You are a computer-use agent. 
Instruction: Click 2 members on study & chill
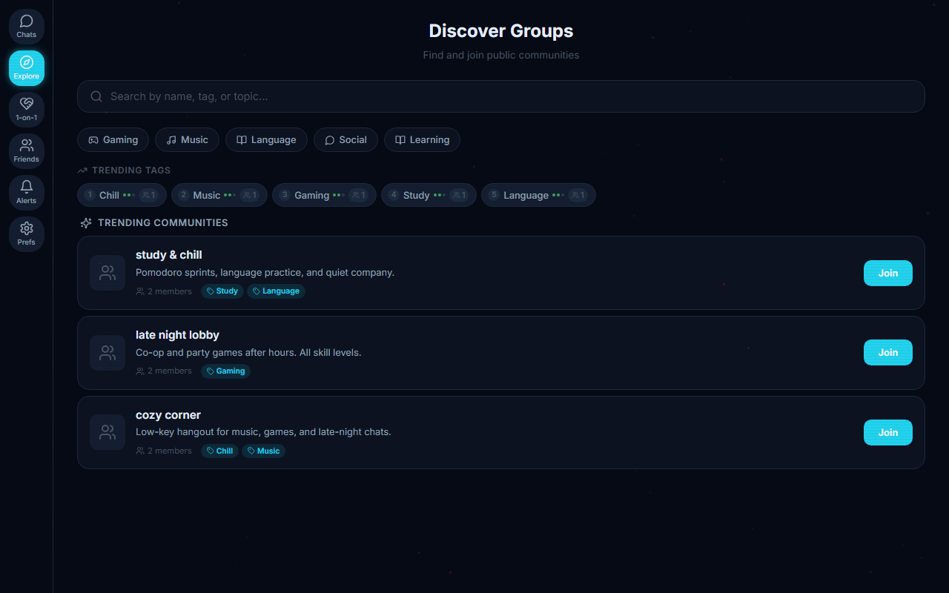164,291
